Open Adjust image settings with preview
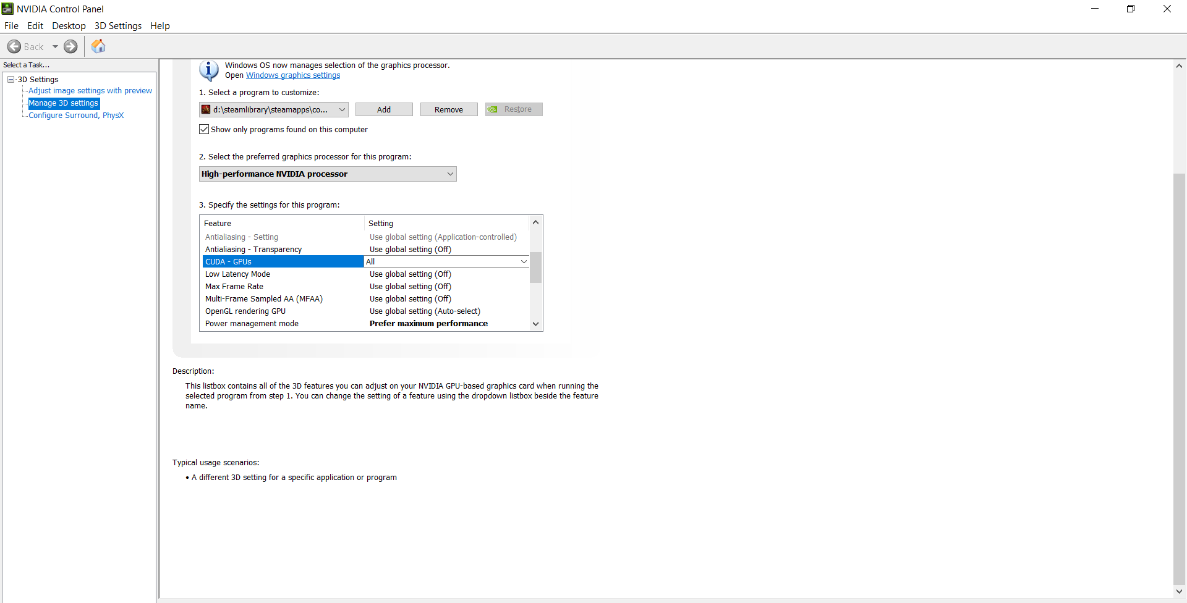Screen dimensions: 1187x603 click(x=90, y=91)
